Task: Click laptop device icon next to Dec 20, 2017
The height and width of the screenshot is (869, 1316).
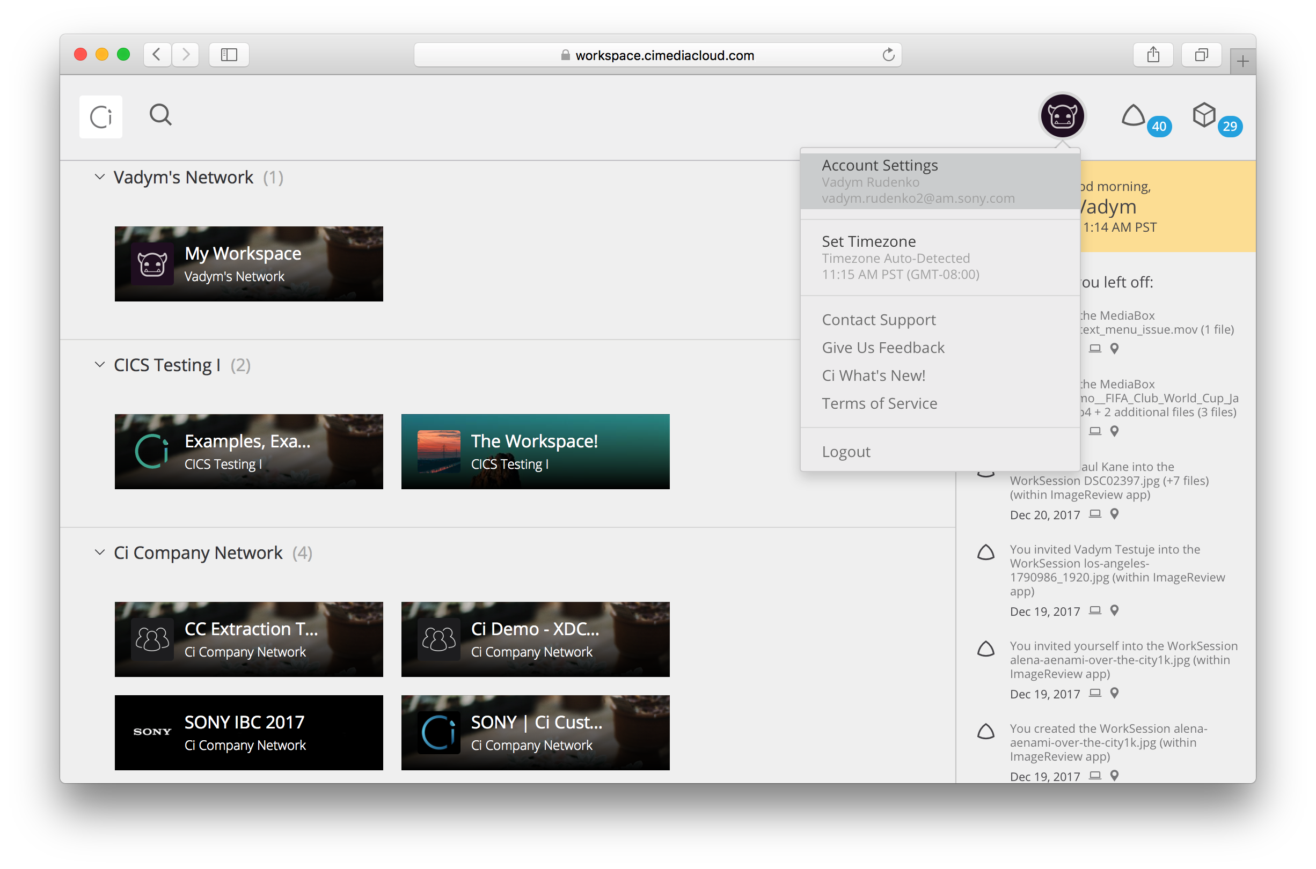Action: coord(1094,514)
